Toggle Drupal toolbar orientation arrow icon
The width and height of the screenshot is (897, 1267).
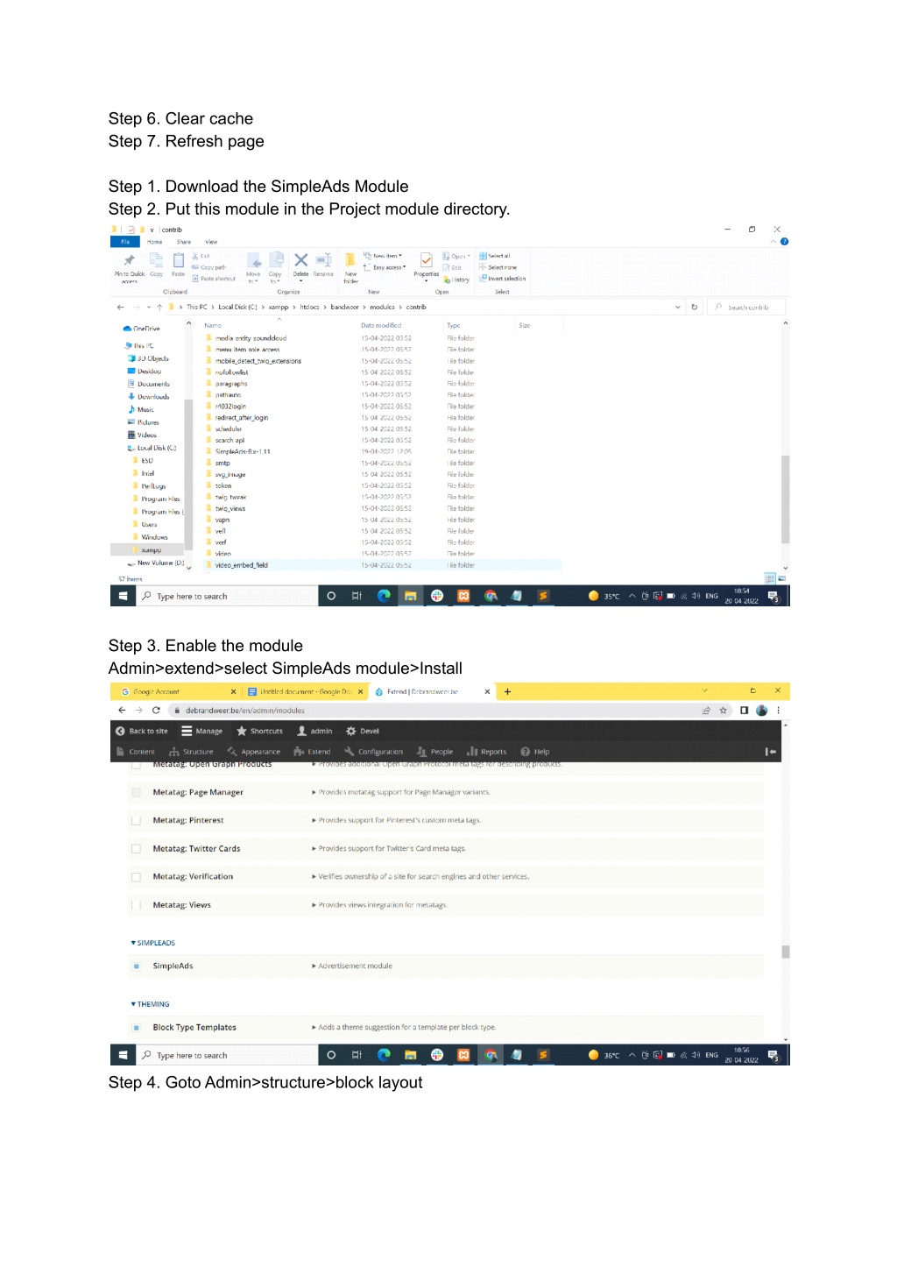pyautogui.click(x=771, y=751)
